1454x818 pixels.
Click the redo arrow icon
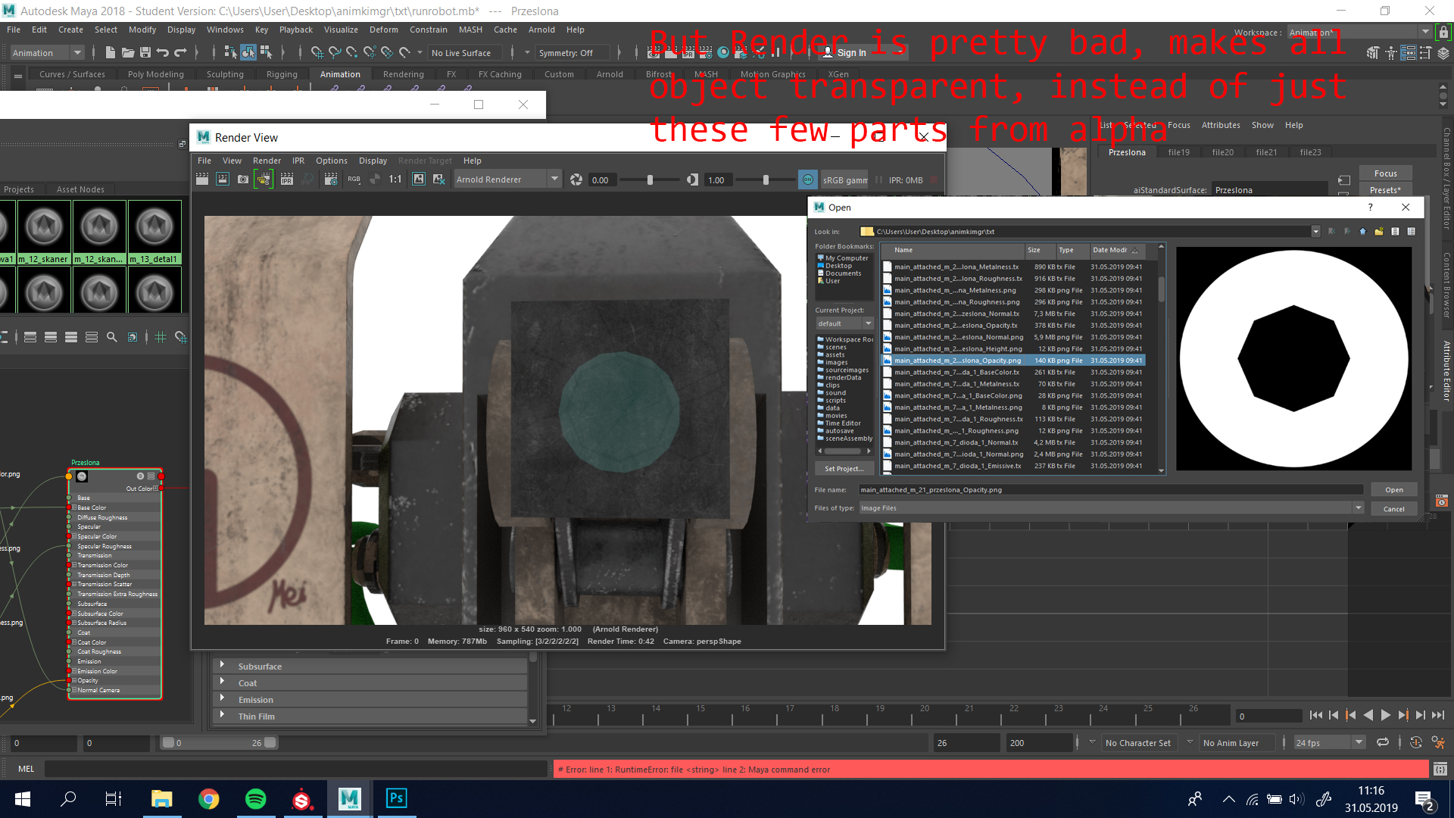pyautogui.click(x=180, y=52)
